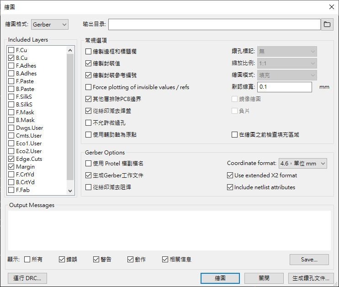Screen dimensions: 339x287
Task: Click Save output messages button
Action: [309, 260]
